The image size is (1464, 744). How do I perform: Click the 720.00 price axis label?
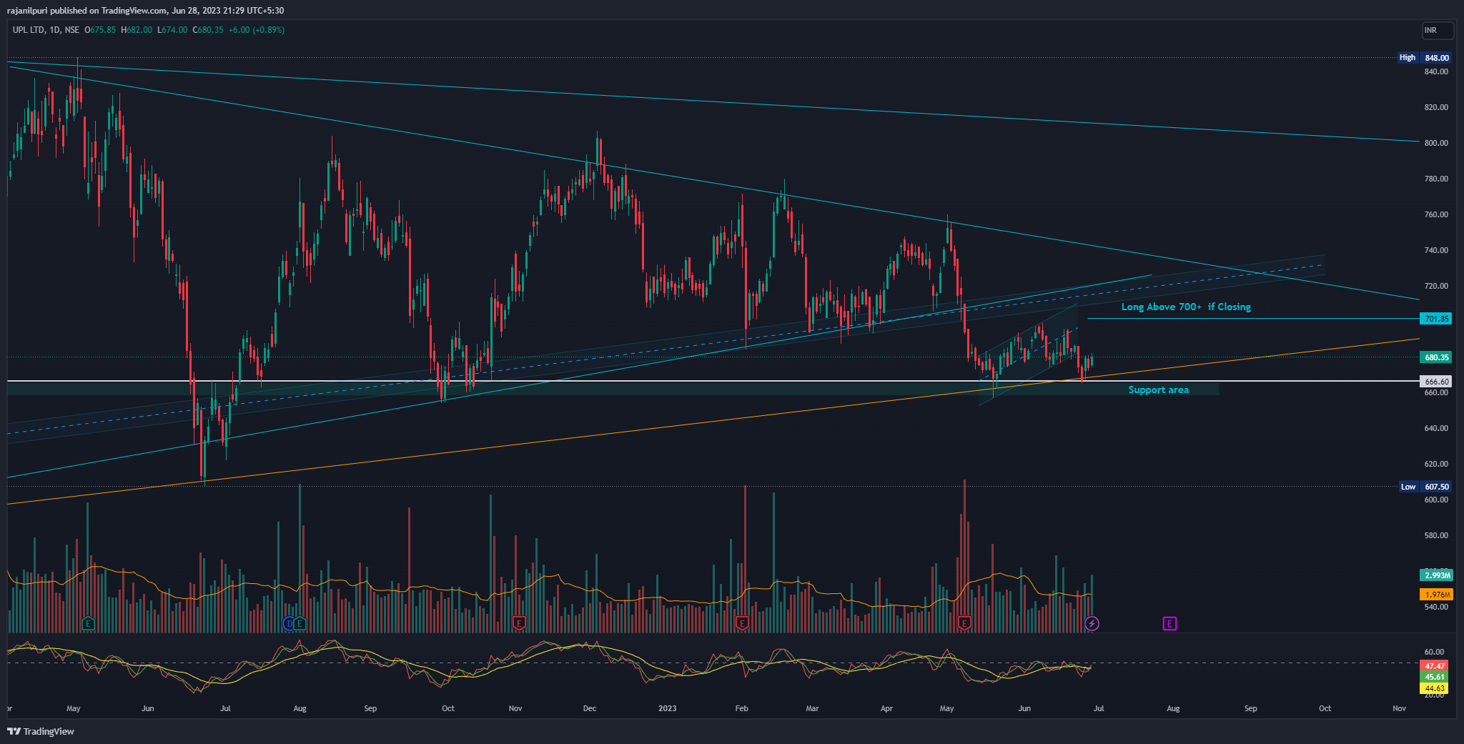coord(1436,286)
